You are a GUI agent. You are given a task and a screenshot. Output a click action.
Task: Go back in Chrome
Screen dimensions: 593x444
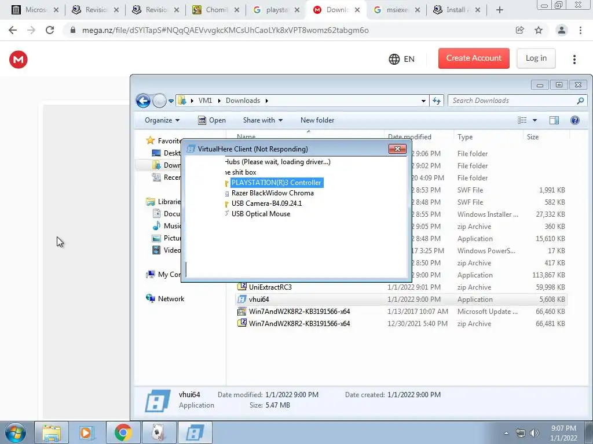click(x=13, y=30)
